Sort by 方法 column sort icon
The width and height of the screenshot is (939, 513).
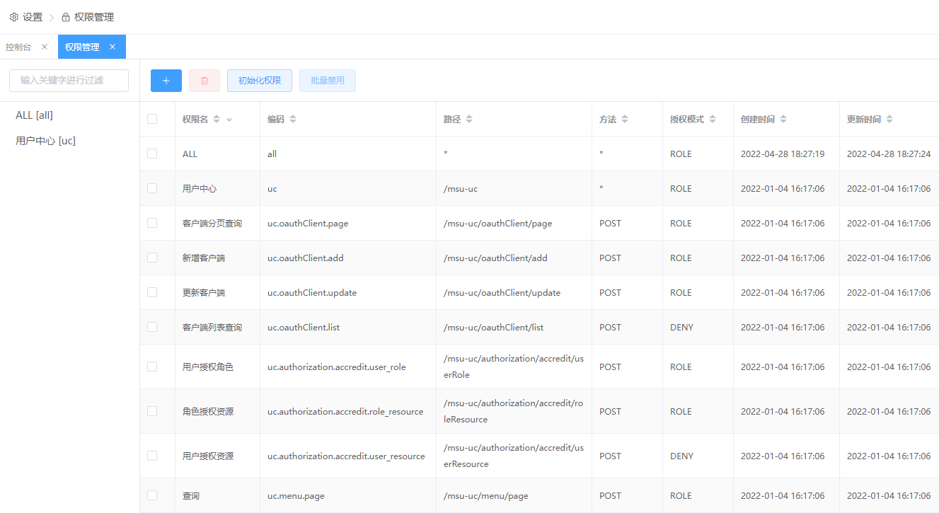pyautogui.click(x=625, y=120)
